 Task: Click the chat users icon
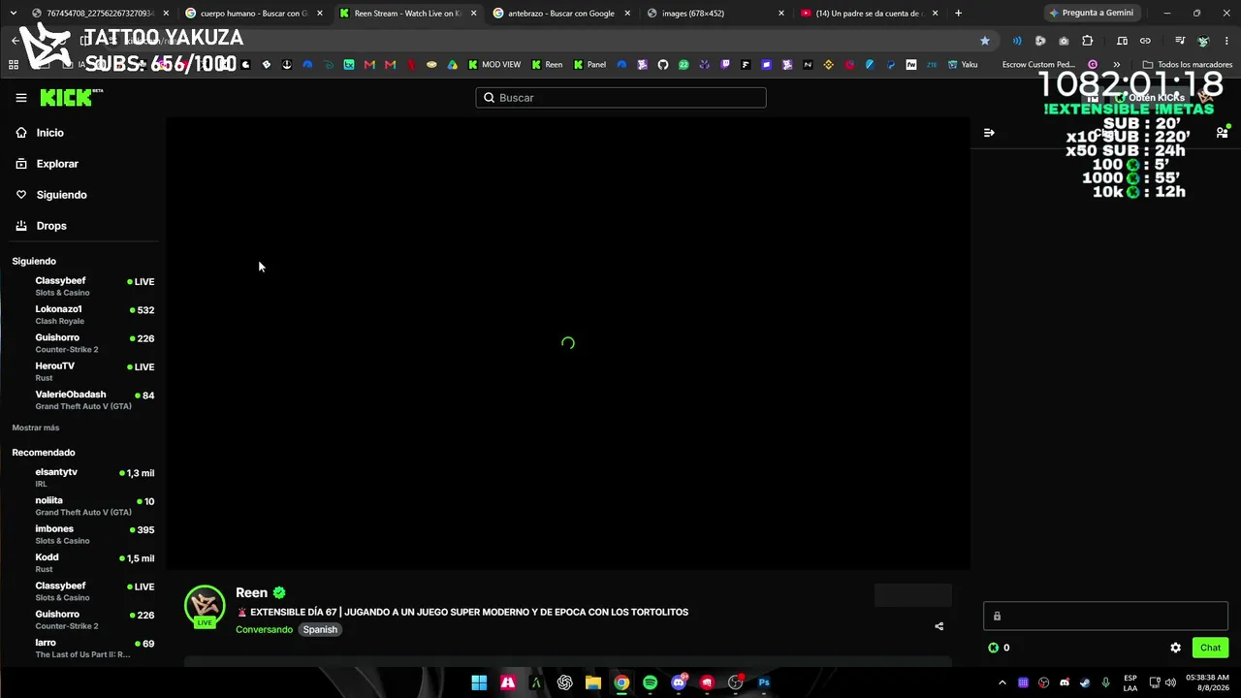click(x=1222, y=133)
